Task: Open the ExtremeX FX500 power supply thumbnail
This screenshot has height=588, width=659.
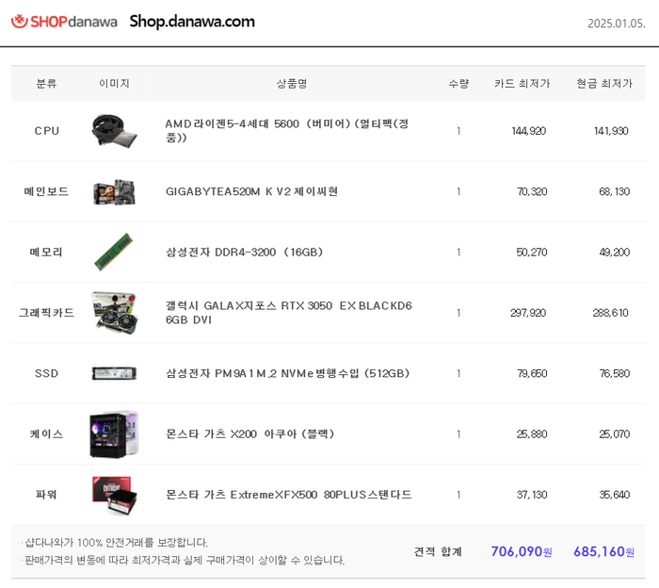Action: click(x=114, y=495)
